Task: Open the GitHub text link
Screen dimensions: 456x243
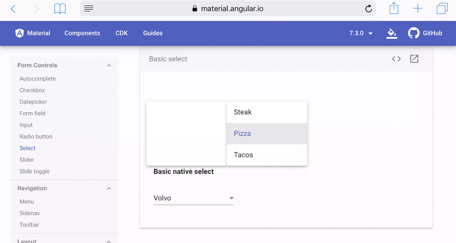Action: (x=432, y=33)
